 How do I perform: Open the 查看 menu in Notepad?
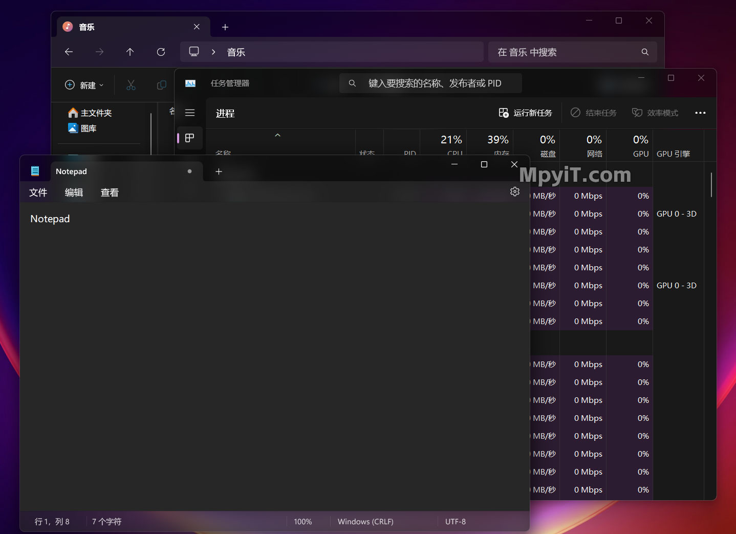coord(110,193)
